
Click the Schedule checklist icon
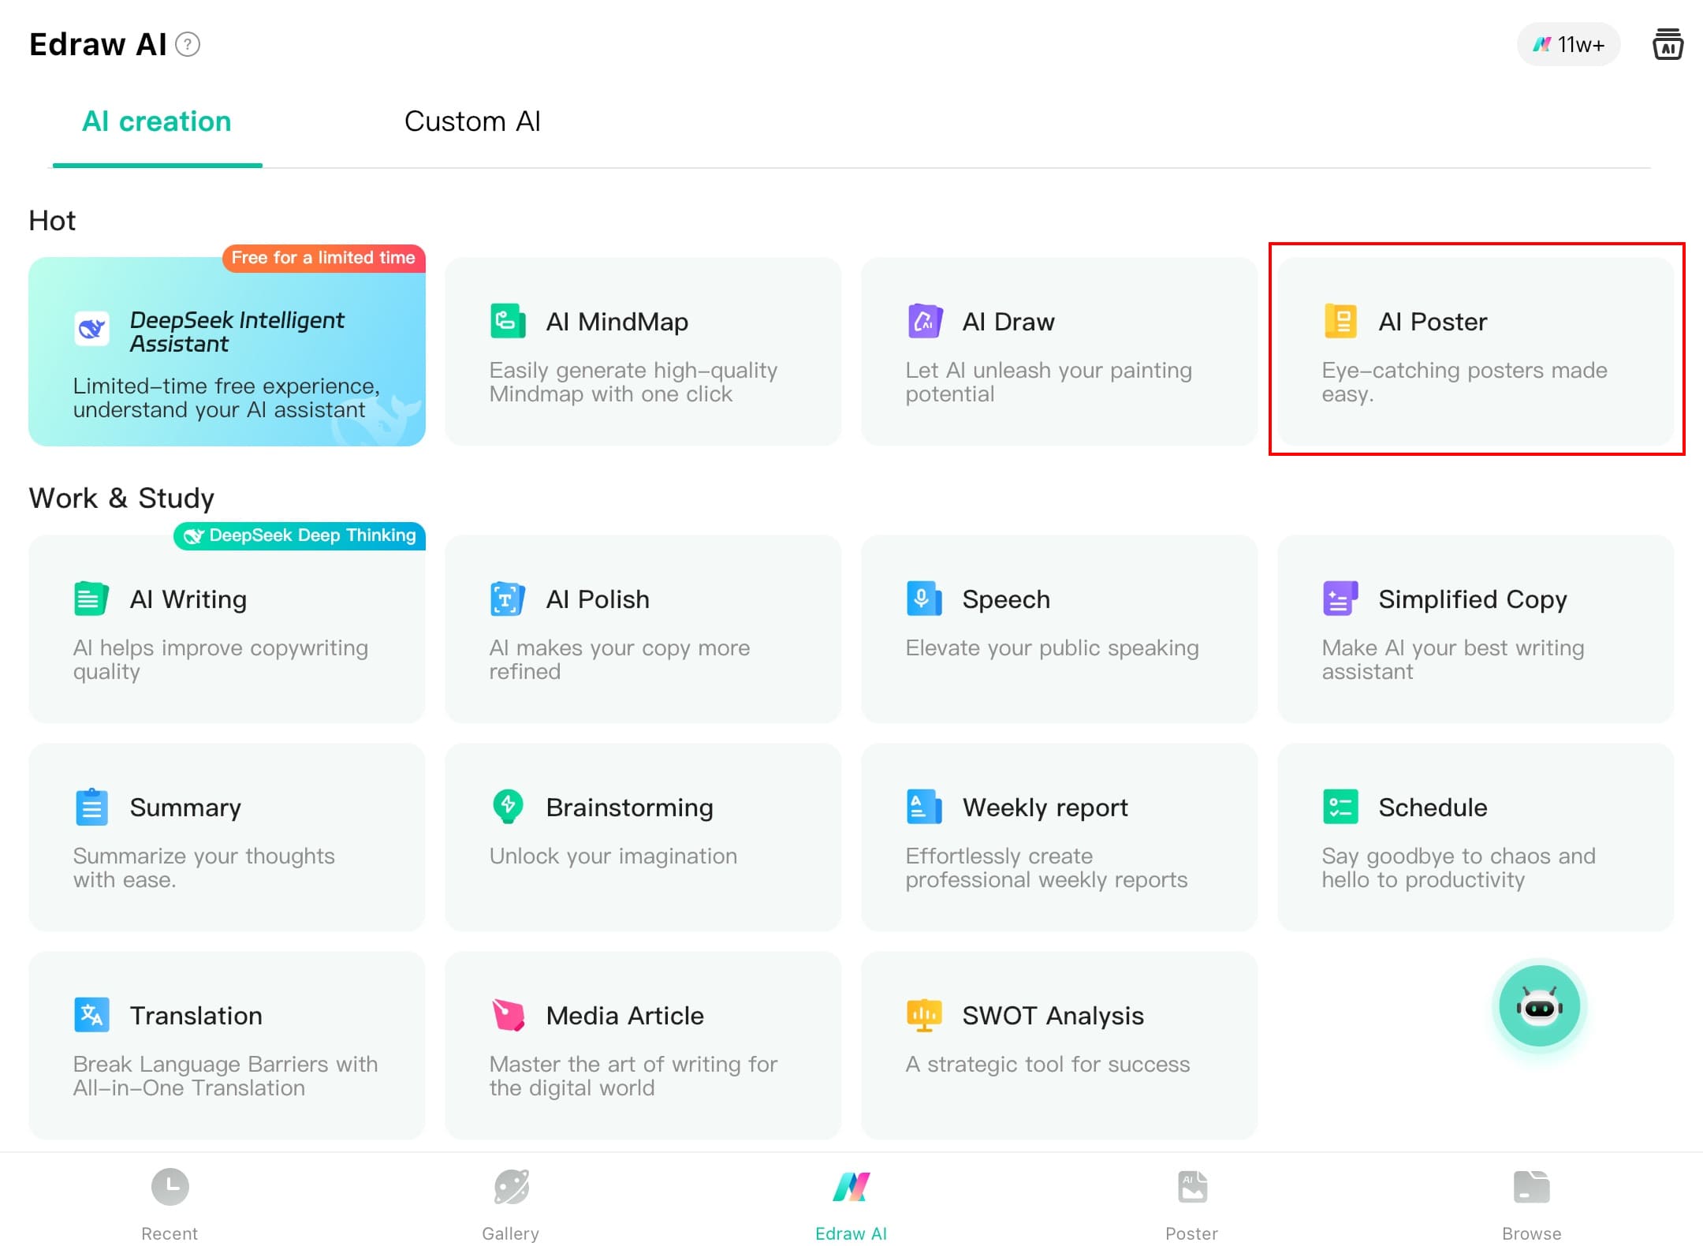1340,807
